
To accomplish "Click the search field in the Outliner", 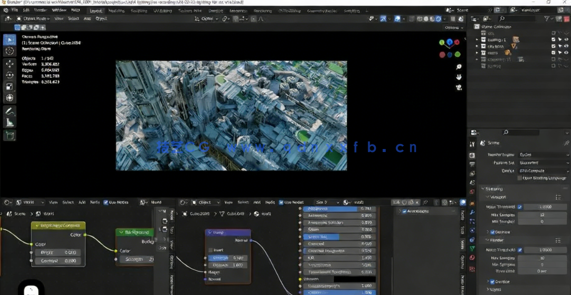I will (517, 18).
